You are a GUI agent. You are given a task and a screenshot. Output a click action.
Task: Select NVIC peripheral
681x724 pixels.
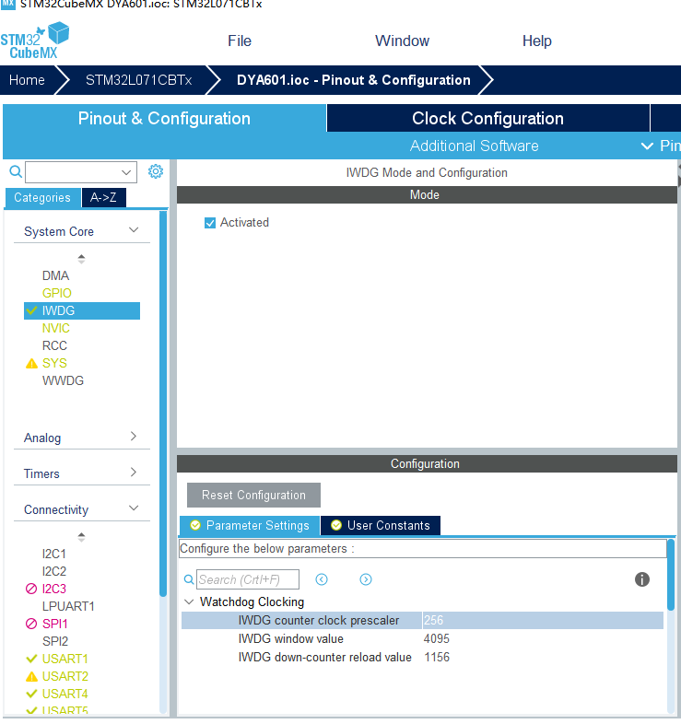click(x=56, y=328)
